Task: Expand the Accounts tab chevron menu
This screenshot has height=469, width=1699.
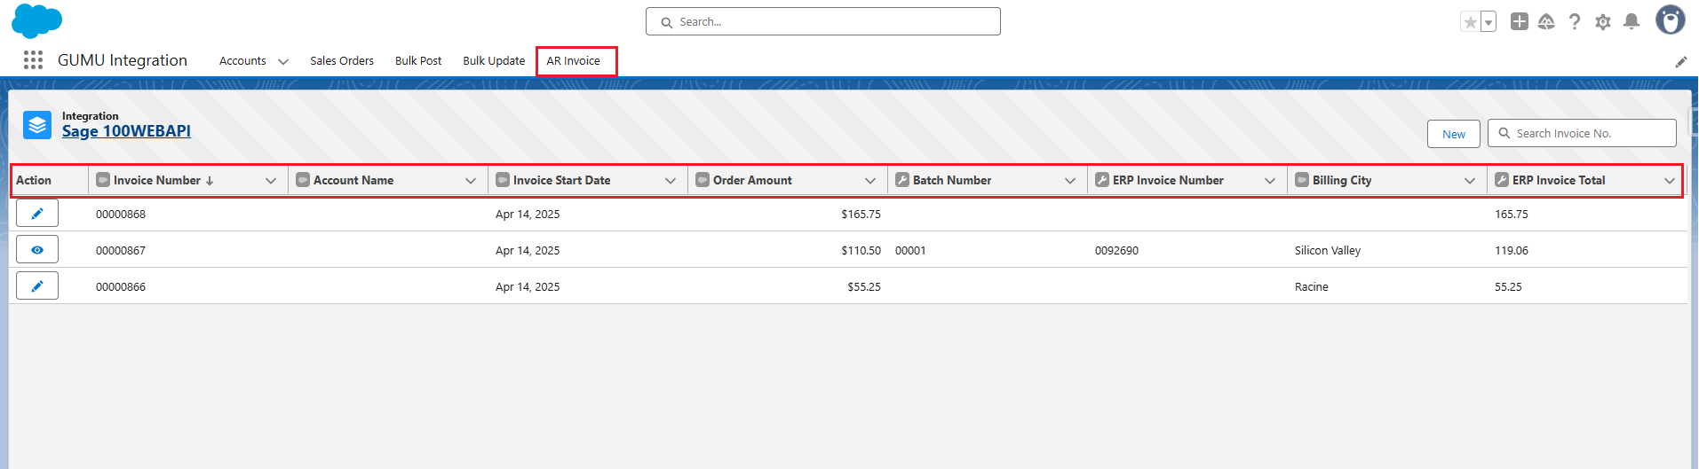Action: (283, 61)
